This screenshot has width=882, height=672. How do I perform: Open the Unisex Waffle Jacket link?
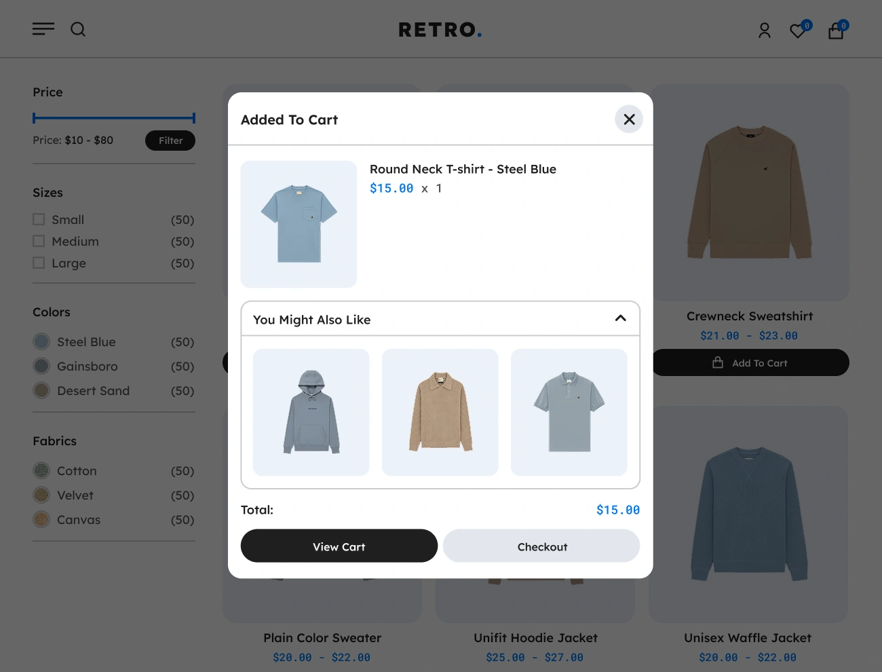(x=748, y=637)
